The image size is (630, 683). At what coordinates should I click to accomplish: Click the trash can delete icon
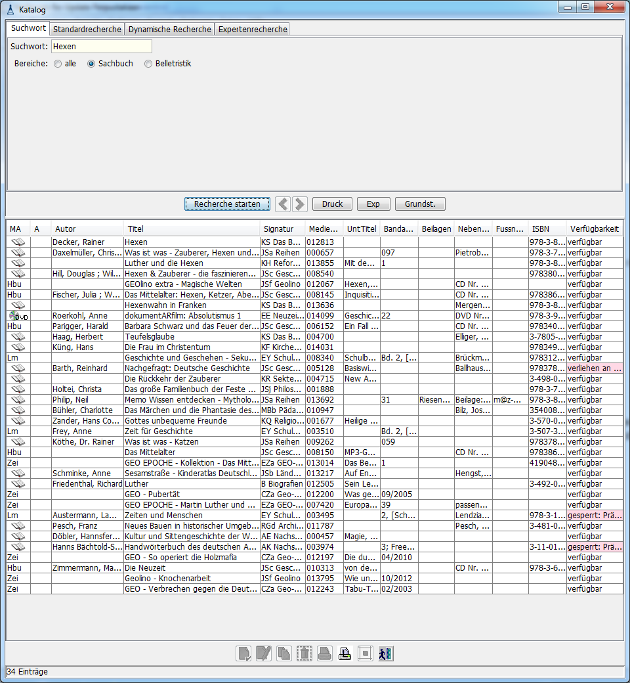(304, 653)
